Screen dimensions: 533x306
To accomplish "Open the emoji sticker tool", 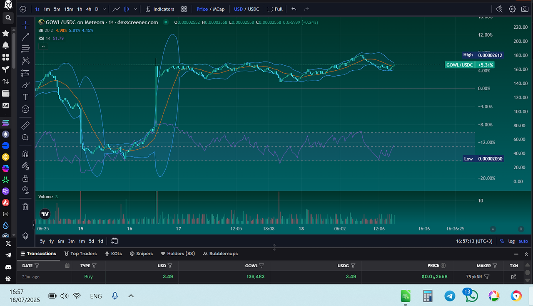I will pyautogui.click(x=25, y=109).
